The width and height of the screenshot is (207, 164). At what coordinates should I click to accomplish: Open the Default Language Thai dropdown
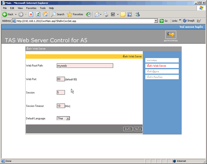point(63,118)
